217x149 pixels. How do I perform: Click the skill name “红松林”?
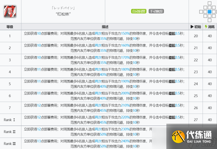pyautogui.click(x=63, y=14)
